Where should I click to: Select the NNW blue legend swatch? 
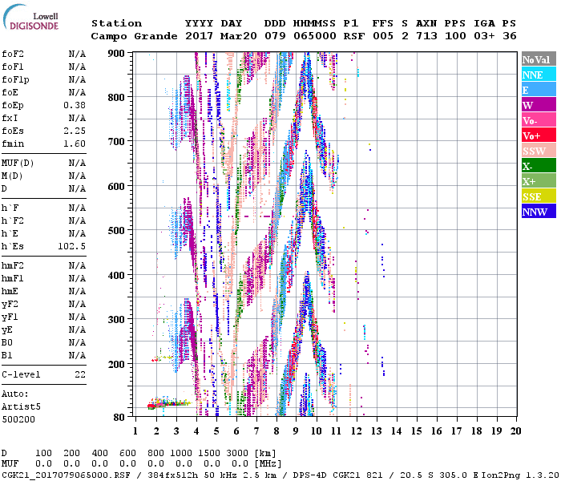[x=538, y=212]
